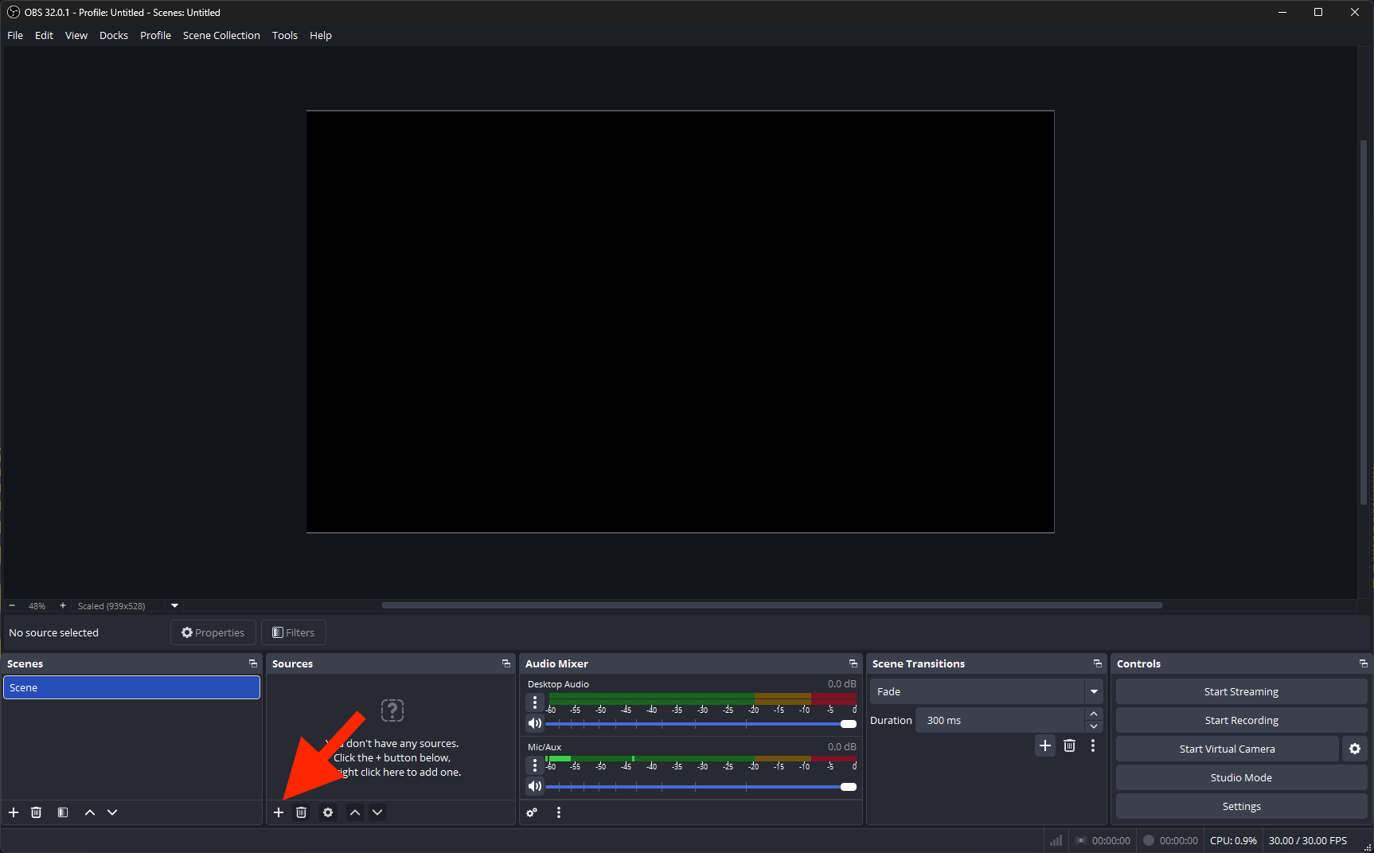
Task: Add a new source with plus icon
Action: [x=279, y=812]
